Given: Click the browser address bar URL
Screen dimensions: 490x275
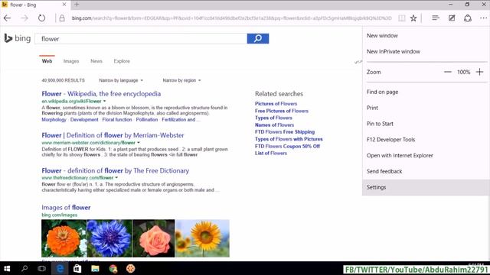Looking at the screenshot, I should (x=231, y=18).
